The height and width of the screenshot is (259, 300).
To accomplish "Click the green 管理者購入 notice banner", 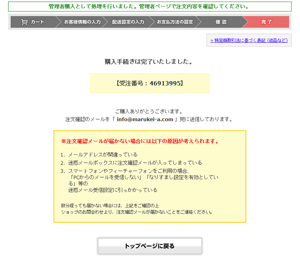I will click(150, 7).
